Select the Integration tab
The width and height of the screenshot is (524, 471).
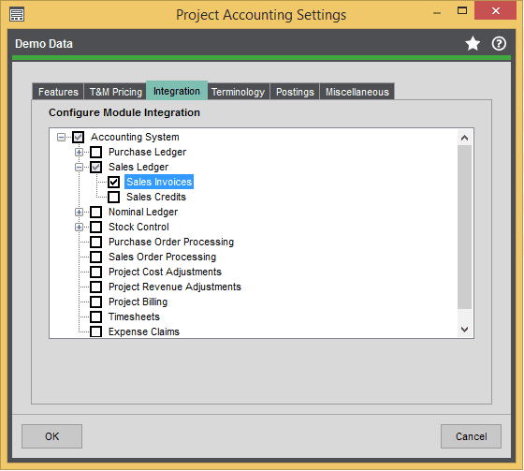pos(177,91)
